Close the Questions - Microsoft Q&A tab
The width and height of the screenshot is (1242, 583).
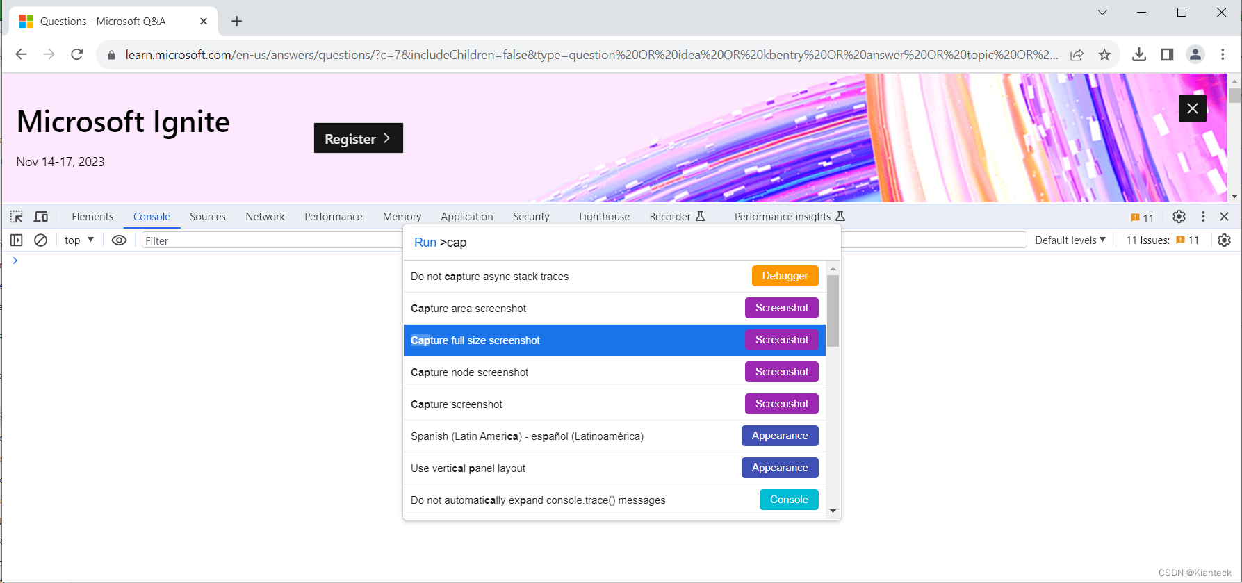(x=204, y=22)
